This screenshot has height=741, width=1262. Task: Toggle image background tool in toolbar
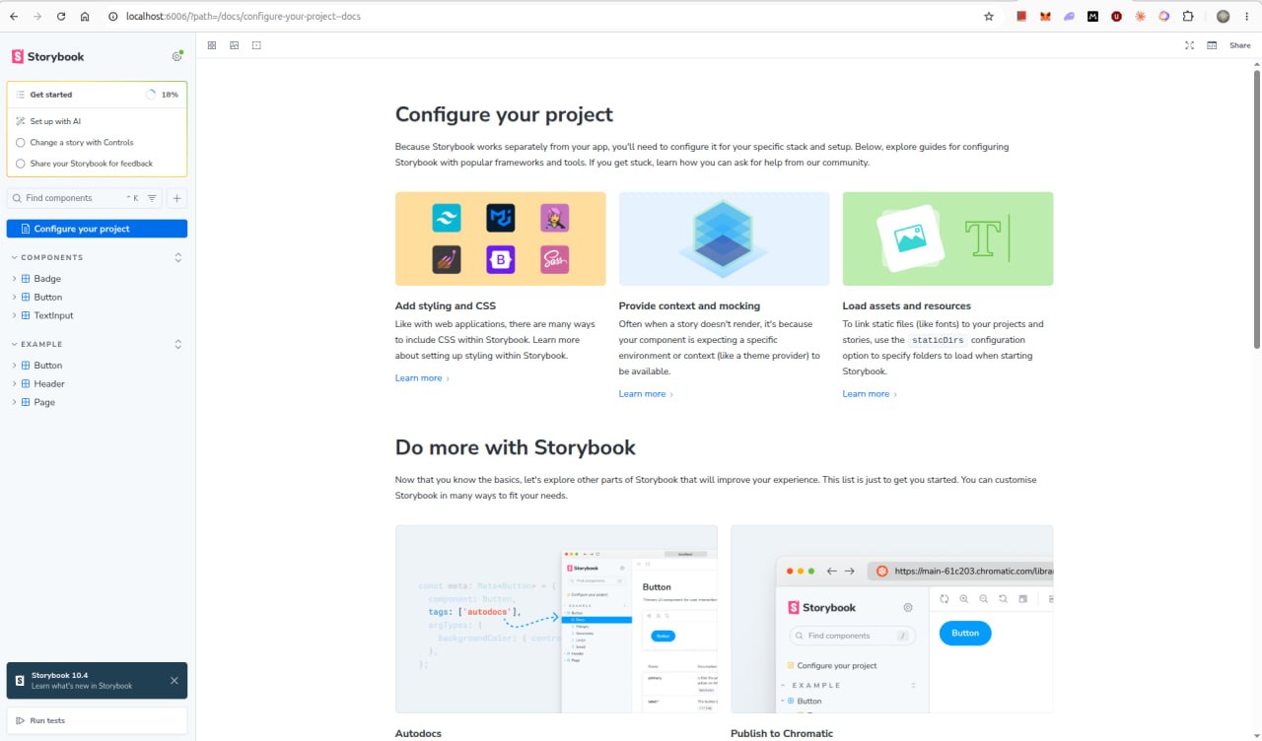click(234, 45)
